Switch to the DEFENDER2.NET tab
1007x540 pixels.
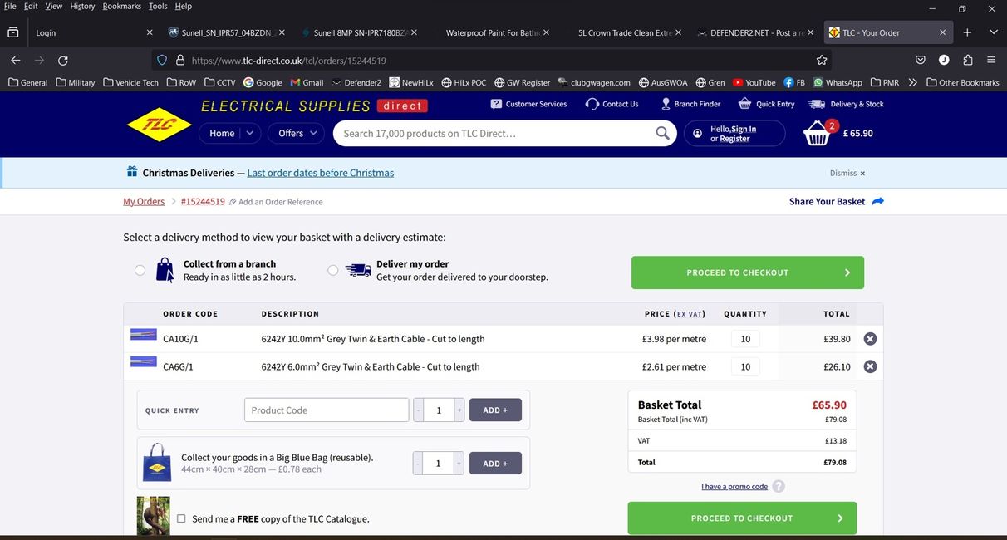[755, 32]
